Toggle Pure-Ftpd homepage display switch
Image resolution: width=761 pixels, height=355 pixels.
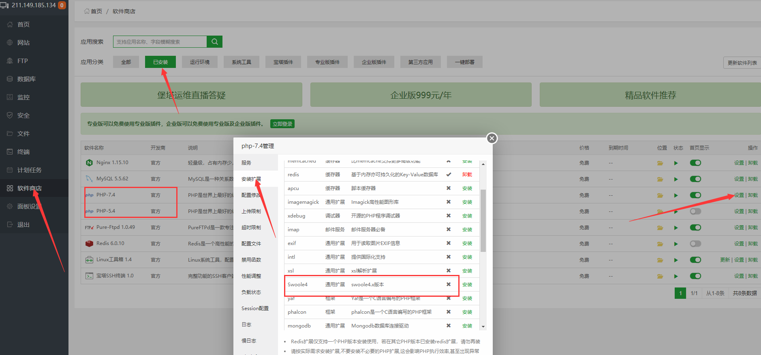click(695, 227)
